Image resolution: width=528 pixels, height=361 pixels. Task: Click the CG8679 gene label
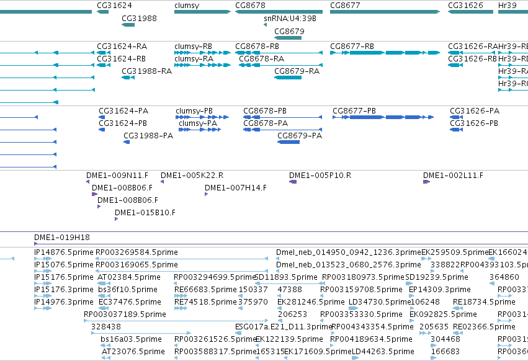pyautogui.click(x=289, y=31)
